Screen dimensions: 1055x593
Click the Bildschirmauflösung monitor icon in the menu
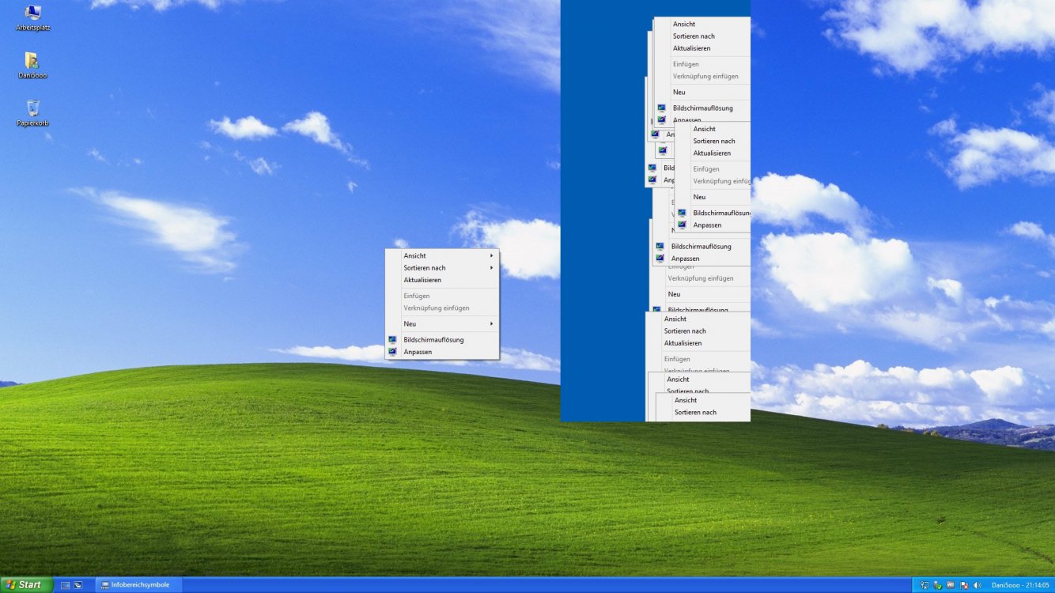click(392, 339)
